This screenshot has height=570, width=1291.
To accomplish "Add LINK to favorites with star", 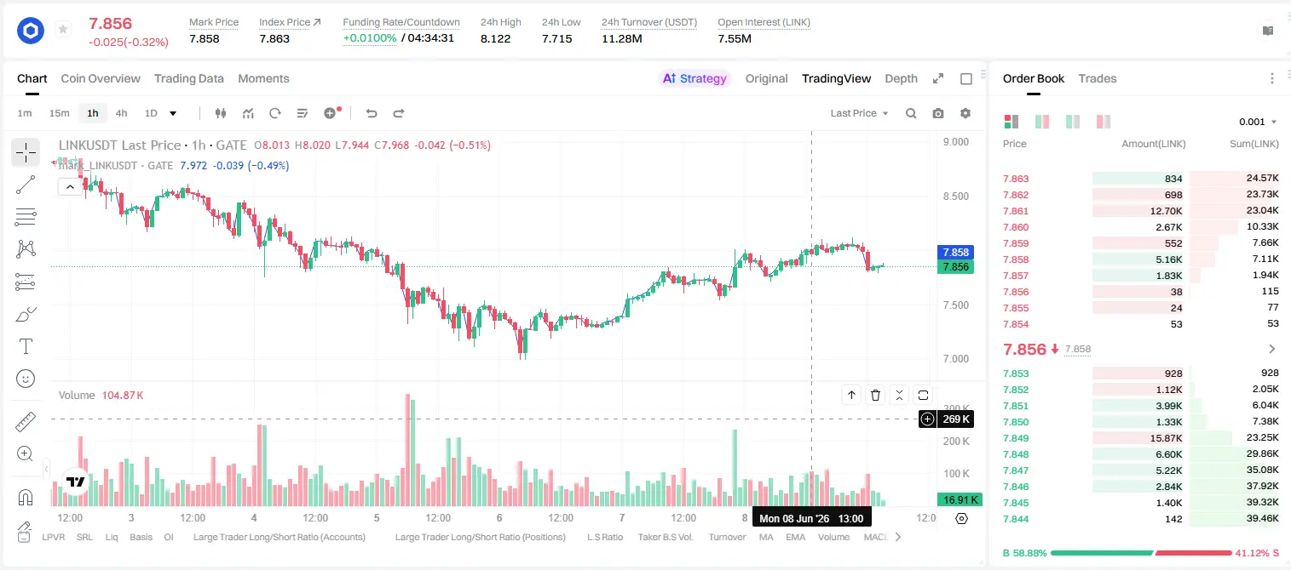I will tap(62, 30).
